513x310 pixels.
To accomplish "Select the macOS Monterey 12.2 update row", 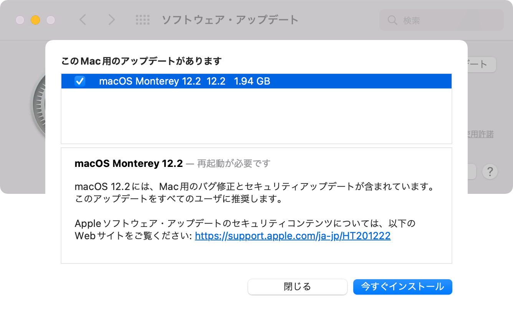I will [256, 81].
